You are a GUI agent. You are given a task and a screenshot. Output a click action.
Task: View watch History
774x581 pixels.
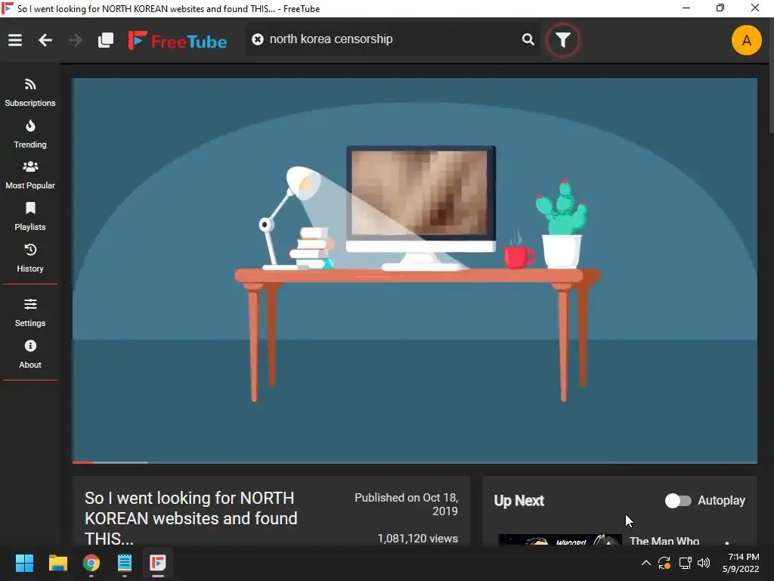(x=30, y=258)
